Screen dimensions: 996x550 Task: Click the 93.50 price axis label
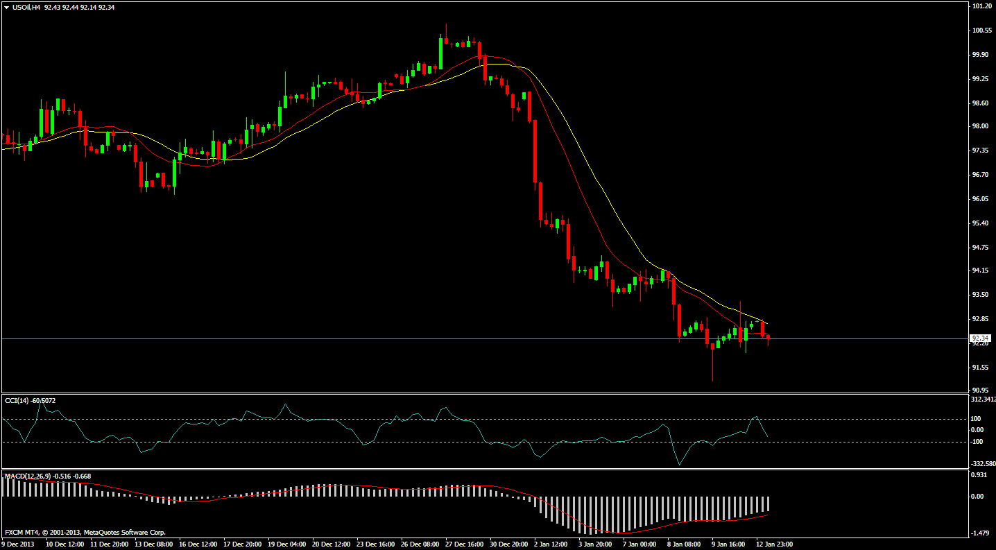(981, 295)
